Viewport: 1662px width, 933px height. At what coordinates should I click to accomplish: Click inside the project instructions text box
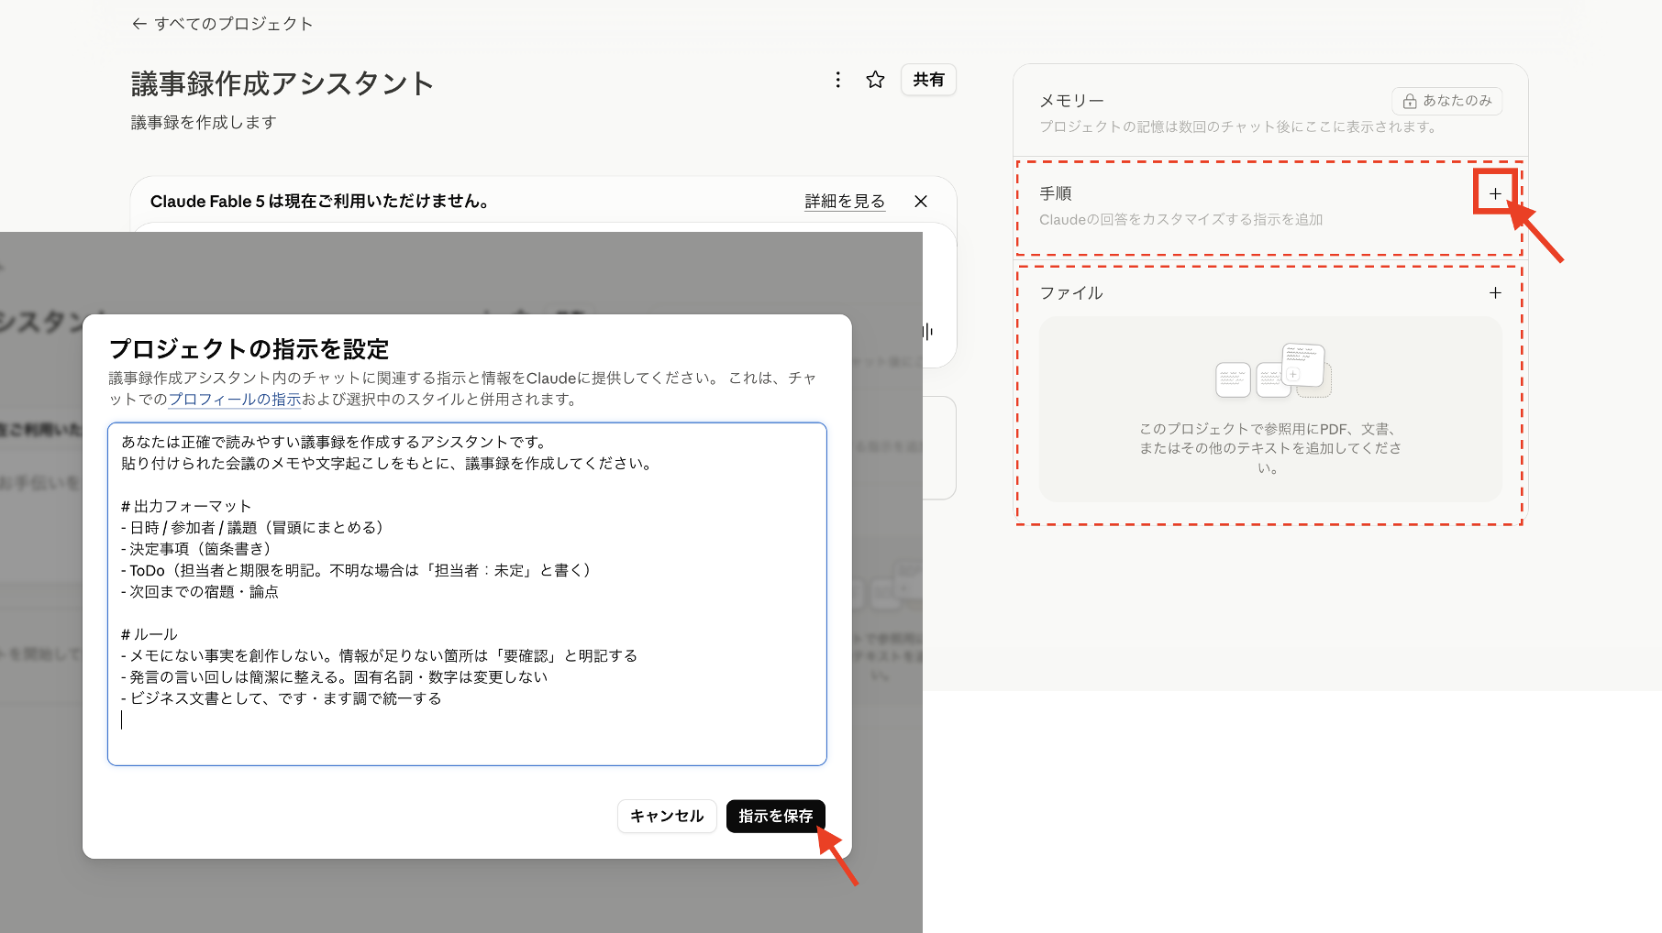(x=467, y=594)
